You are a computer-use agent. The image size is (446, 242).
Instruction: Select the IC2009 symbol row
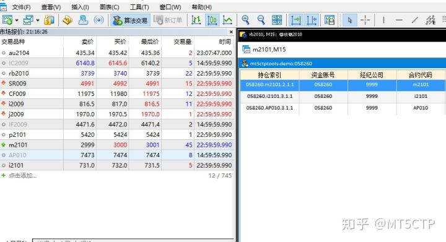[117, 63]
